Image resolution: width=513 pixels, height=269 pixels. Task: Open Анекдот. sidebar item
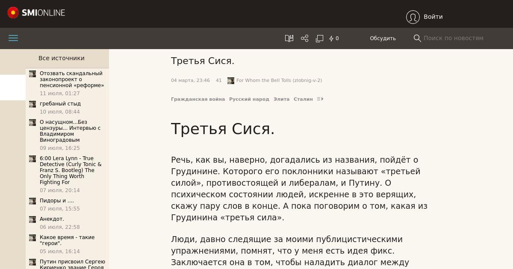52,219
